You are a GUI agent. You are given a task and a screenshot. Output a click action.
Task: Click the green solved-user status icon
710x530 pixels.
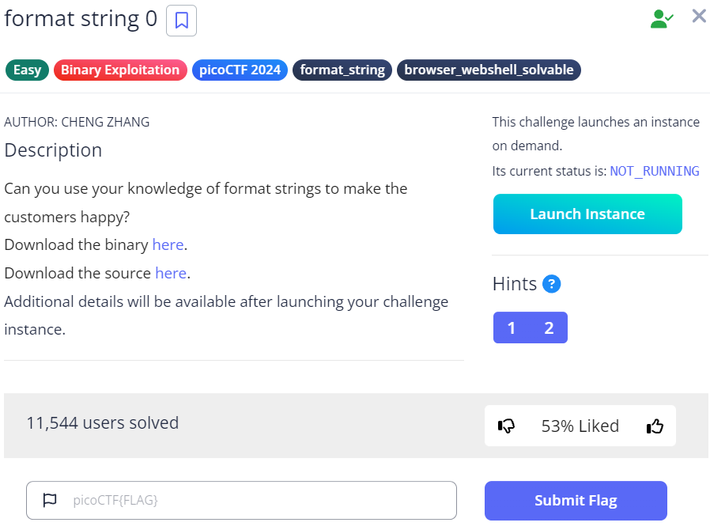(x=661, y=19)
